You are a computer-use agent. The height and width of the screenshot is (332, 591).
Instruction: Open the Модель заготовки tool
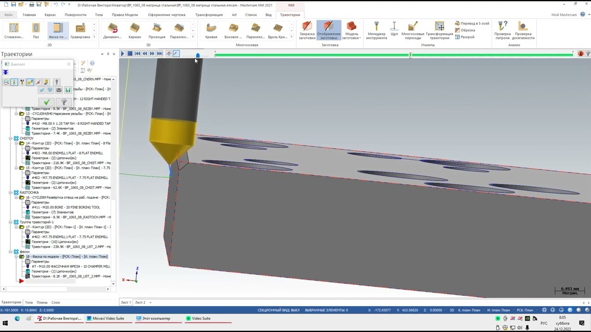[351, 30]
